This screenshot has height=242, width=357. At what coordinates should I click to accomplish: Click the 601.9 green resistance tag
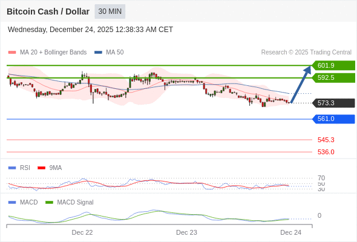(x=334, y=65)
